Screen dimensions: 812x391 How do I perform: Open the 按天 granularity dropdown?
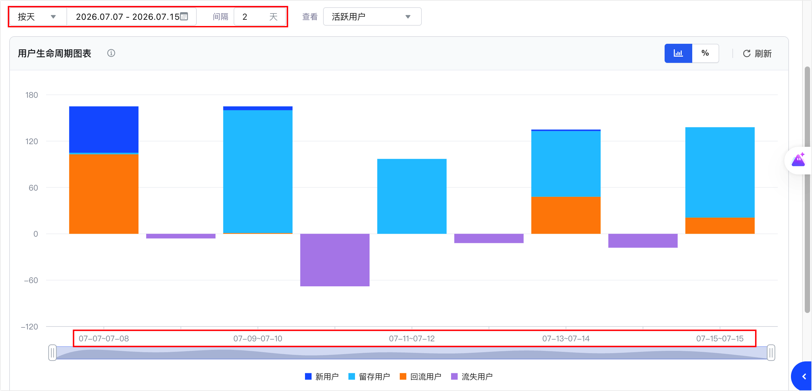point(38,16)
